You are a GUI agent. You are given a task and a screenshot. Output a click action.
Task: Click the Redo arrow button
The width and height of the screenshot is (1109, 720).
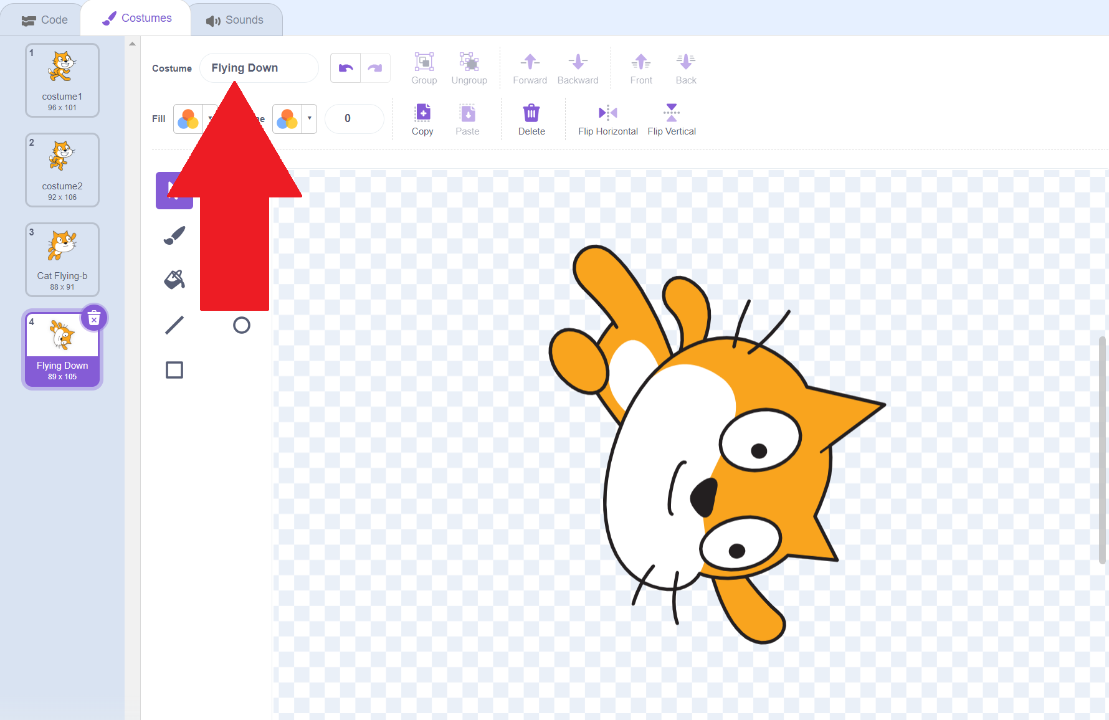(x=375, y=69)
